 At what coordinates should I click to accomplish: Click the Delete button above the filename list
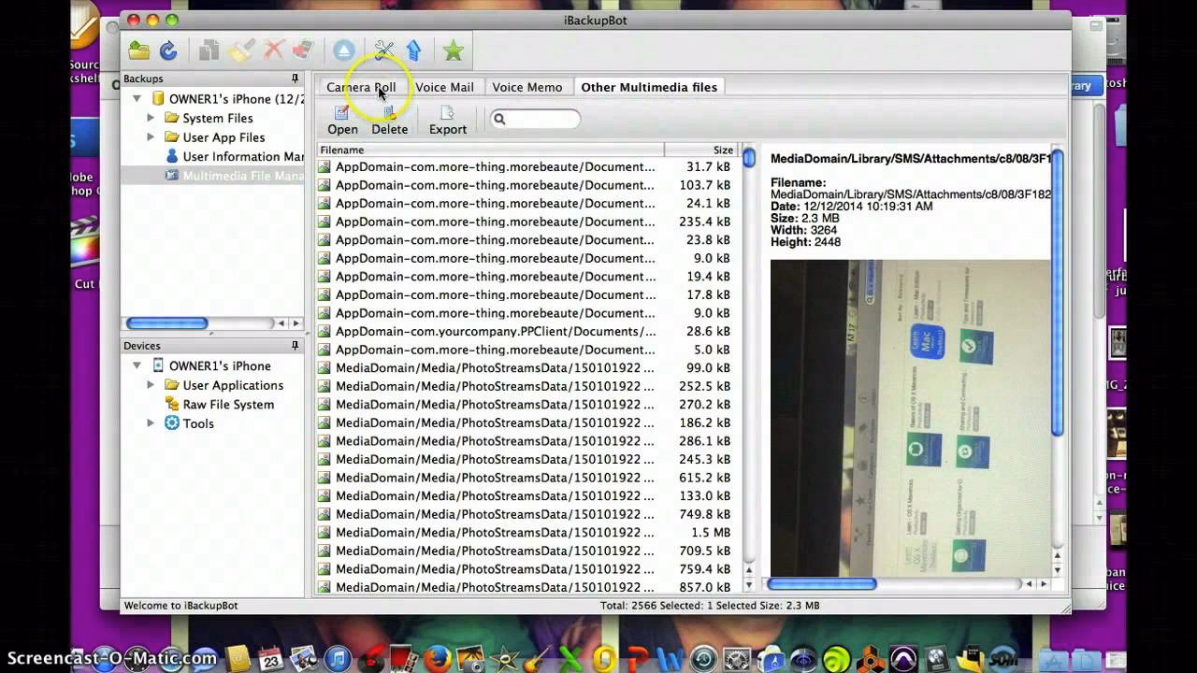[x=389, y=118]
